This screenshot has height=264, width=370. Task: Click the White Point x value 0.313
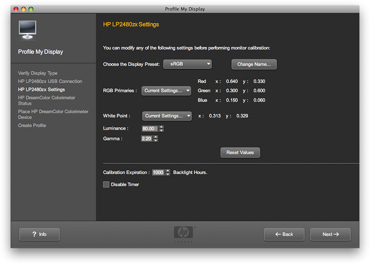tap(215, 116)
